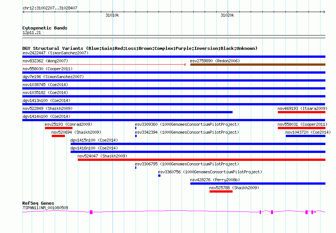336x233 pixels.
Task: Click the 31020k ruler tick label
Action: 227,15
